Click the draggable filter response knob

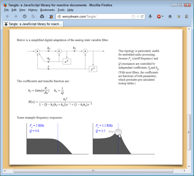click(118, 132)
